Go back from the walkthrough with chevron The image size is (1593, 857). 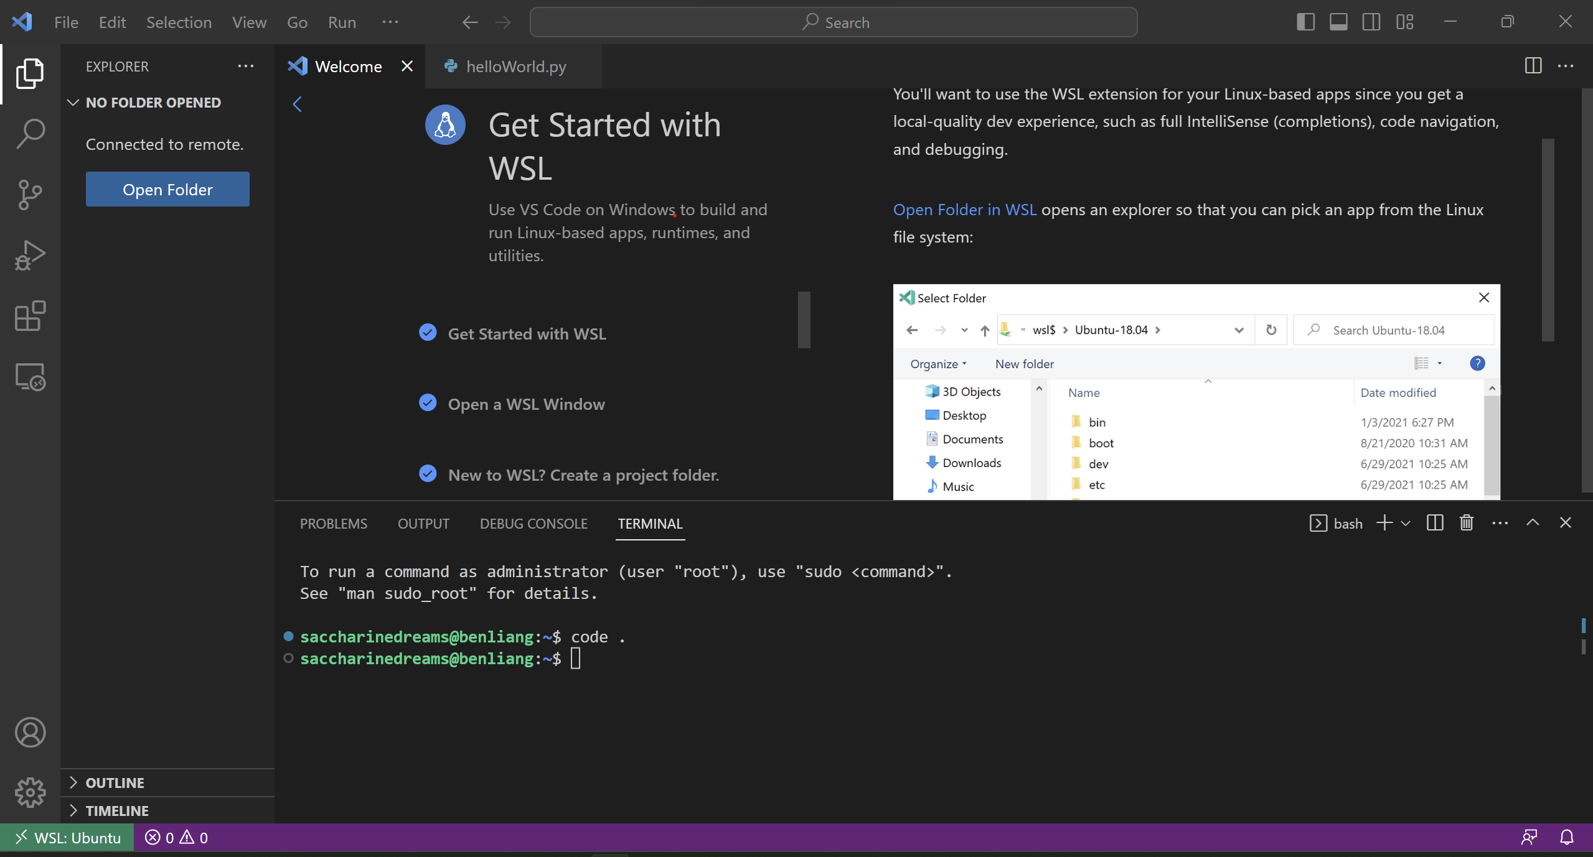298,104
